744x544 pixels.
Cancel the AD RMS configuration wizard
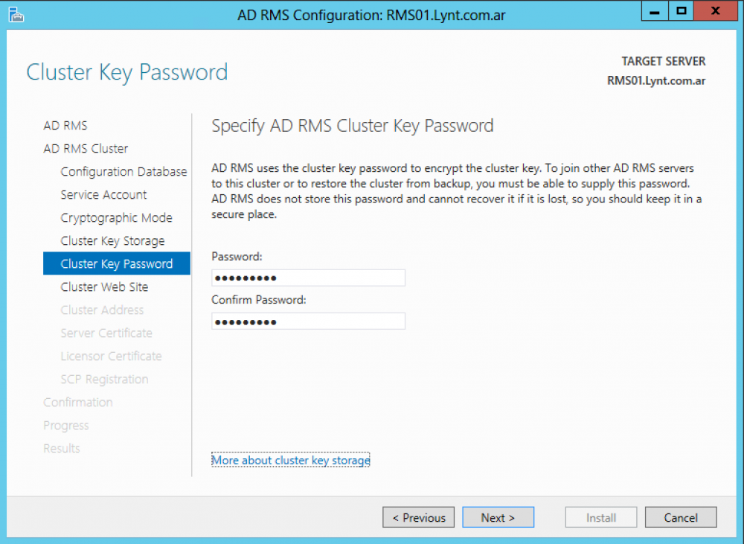(x=681, y=517)
